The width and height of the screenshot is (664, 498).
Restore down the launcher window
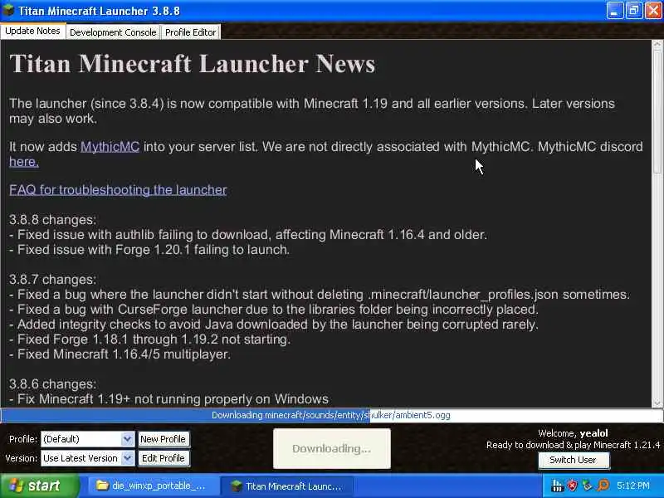point(633,10)
